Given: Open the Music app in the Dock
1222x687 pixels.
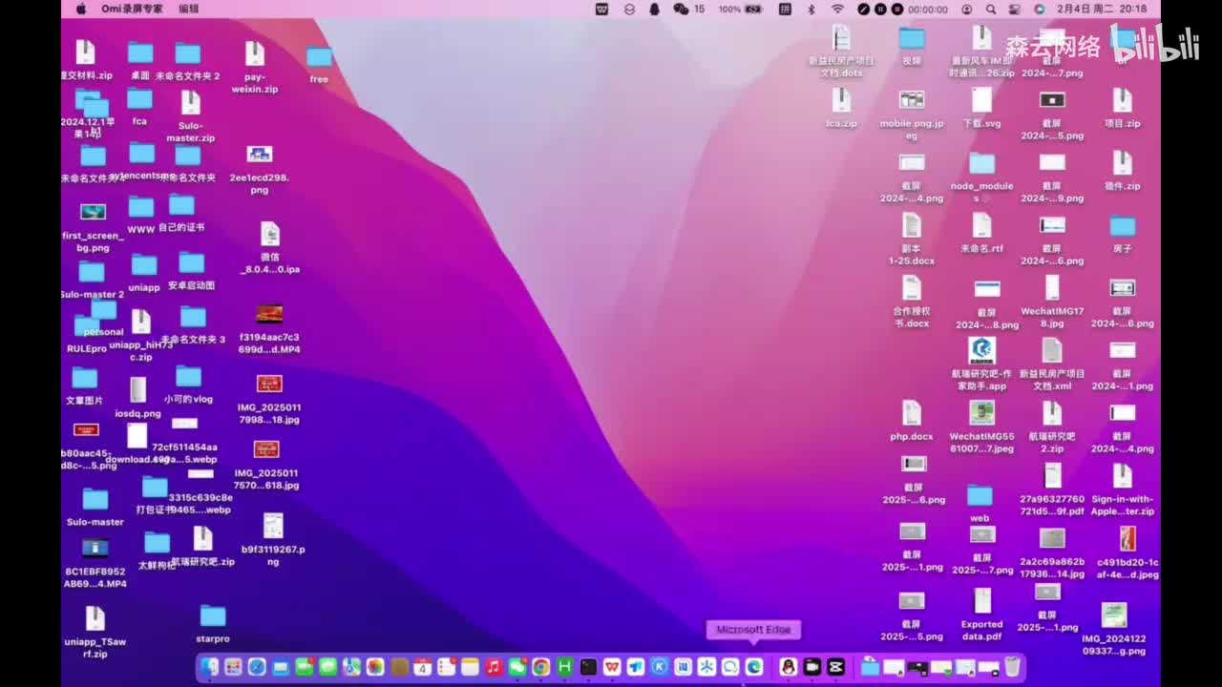Looking at the screenshot, I should click(x=494, y=667).
